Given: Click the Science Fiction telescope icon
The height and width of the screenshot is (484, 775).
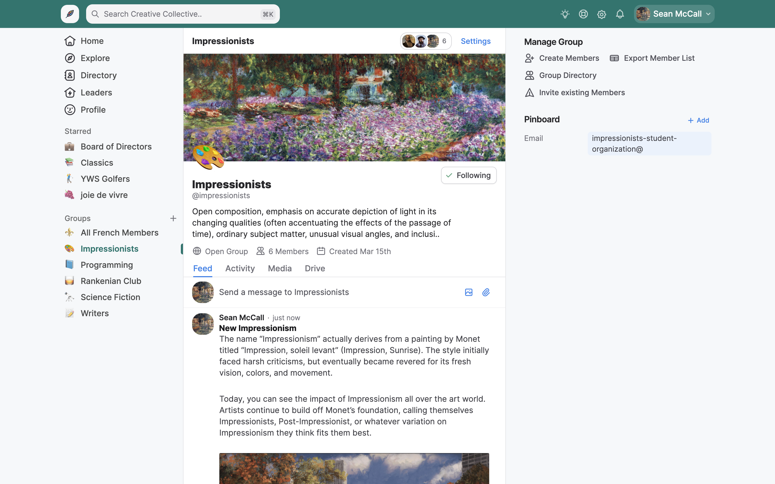Looking at the screenshot, I should tap(69, 297).
